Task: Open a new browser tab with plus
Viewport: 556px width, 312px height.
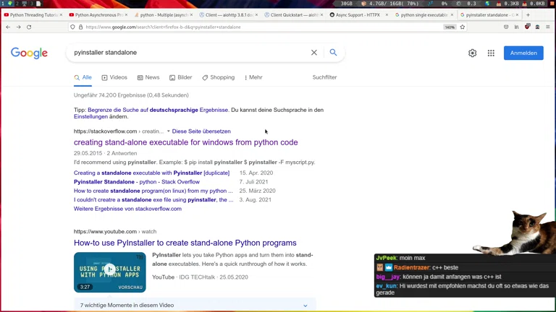Action: (x=528, y=15)
